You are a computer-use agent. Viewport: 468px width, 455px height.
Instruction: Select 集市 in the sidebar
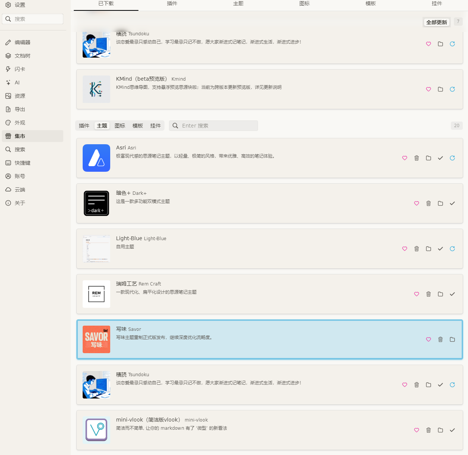32,136
